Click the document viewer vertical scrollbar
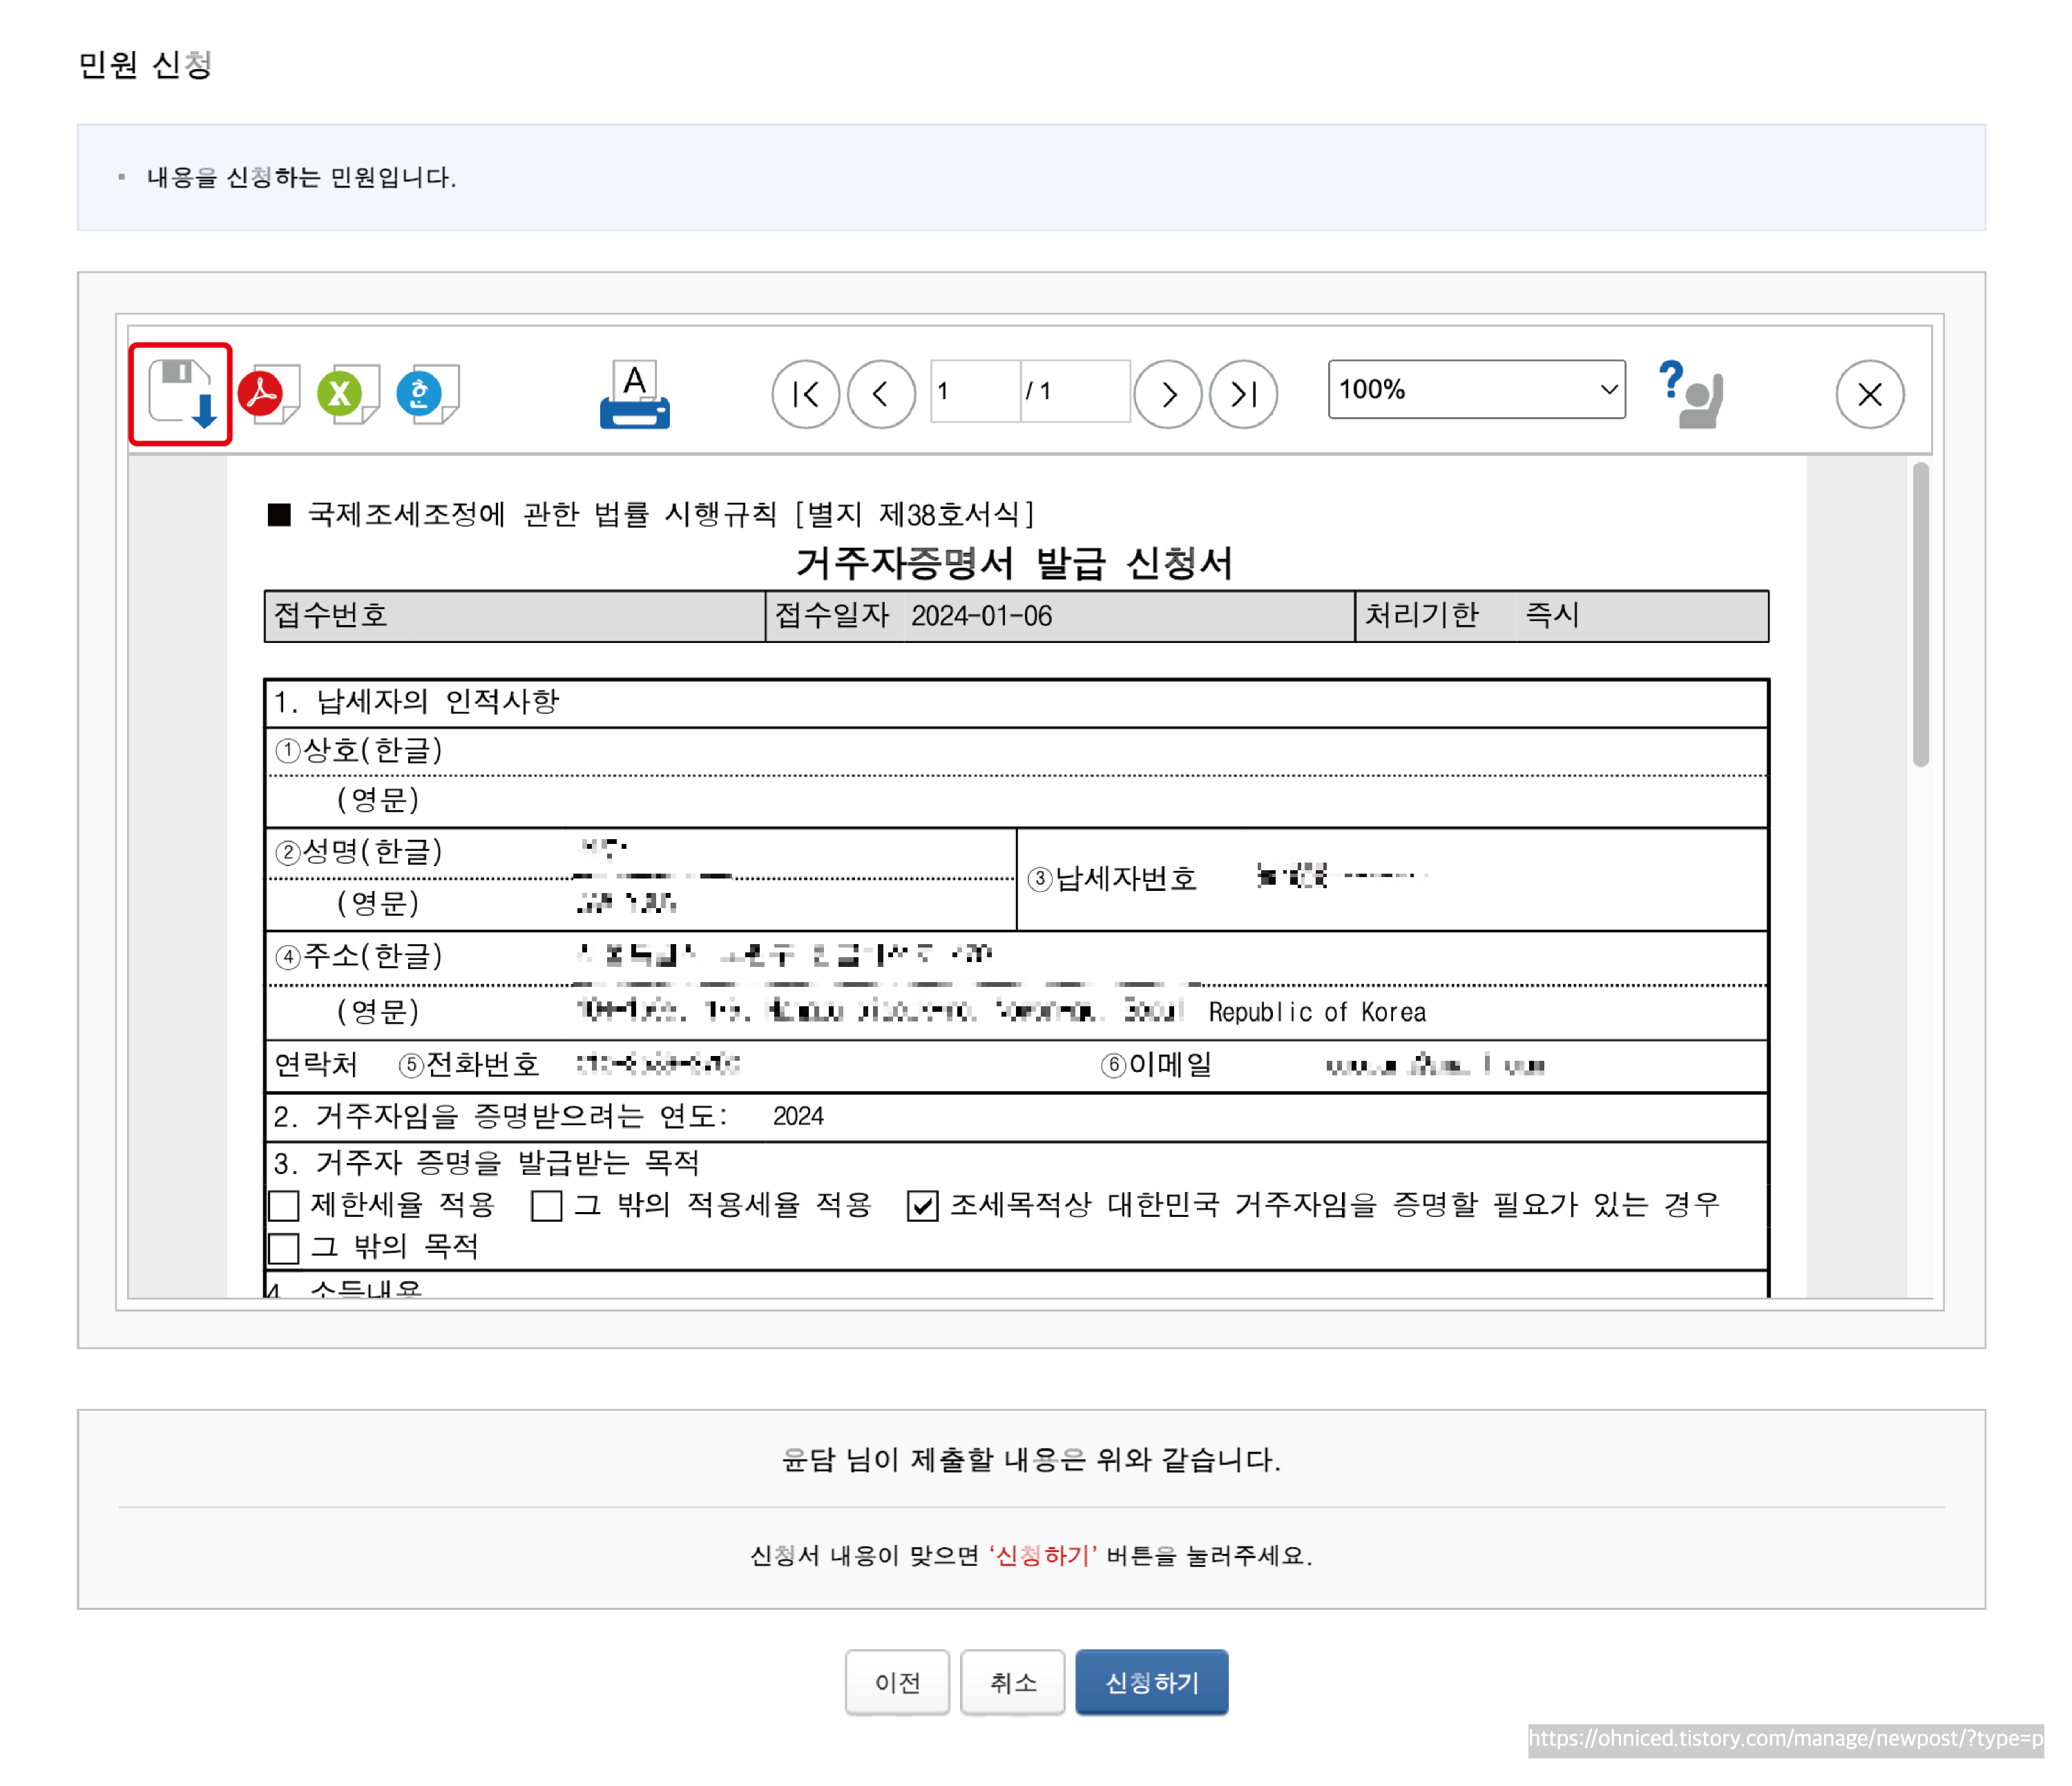 click(x=1920, y=615)
